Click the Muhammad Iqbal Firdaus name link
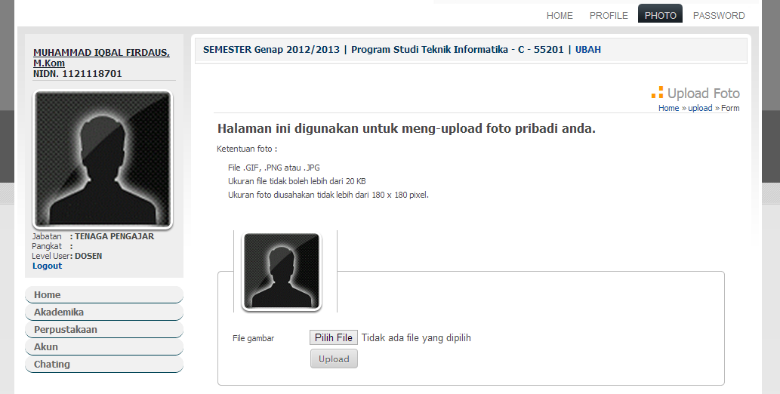Screen dimensions: 780x394 (101, 57)
